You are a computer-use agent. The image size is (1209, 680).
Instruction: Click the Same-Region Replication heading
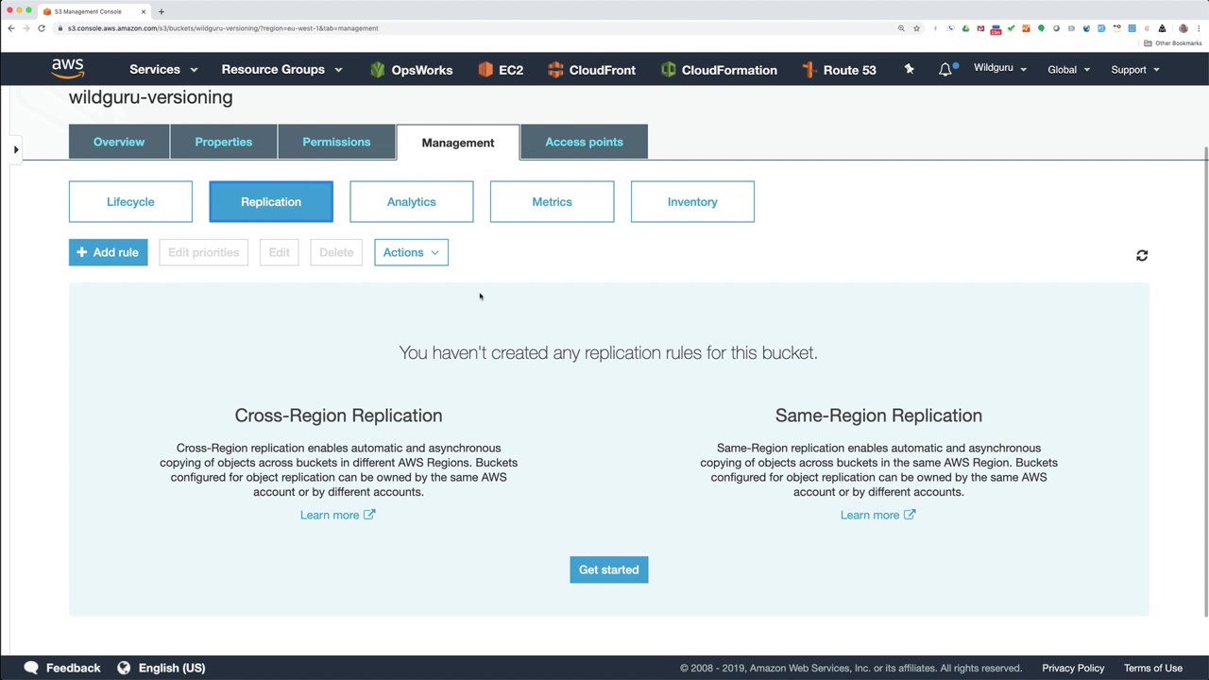pyautogui.click(x=878, y=416)
